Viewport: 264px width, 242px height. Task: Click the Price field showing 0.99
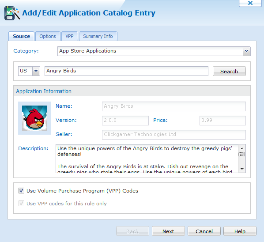click(x=223, y=121)
